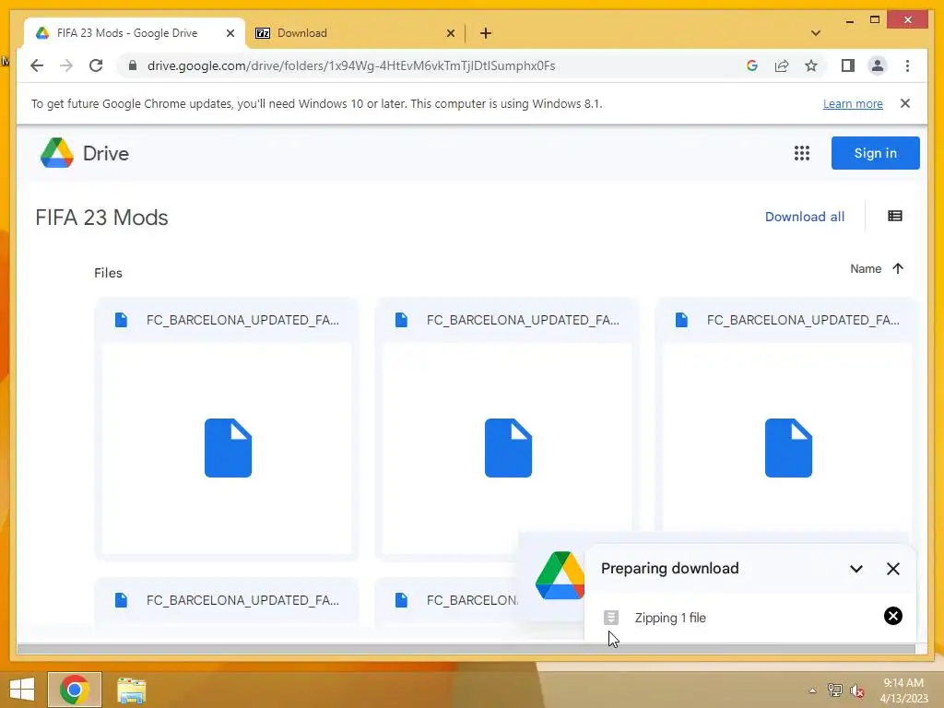
Task: Open the Chrome profile avatar
Action: pyautogui.click(x=878, y=65)
